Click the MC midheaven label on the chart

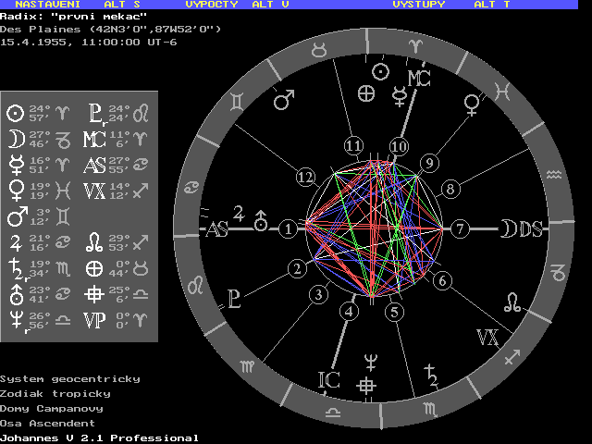419,77
